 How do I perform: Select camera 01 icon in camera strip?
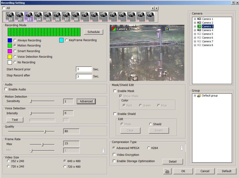11,16
